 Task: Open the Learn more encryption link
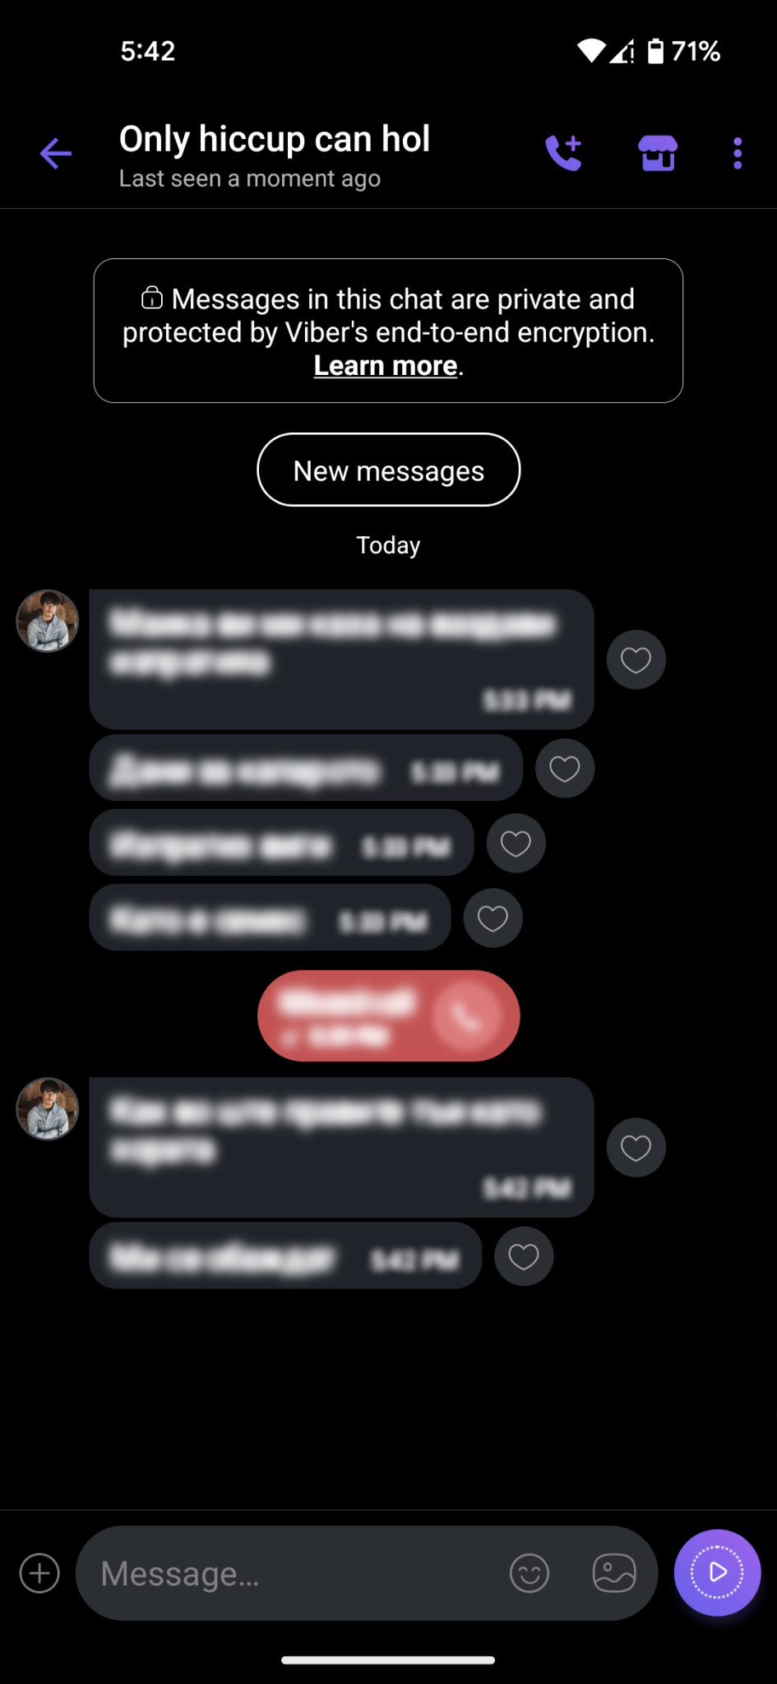(386, 366)
